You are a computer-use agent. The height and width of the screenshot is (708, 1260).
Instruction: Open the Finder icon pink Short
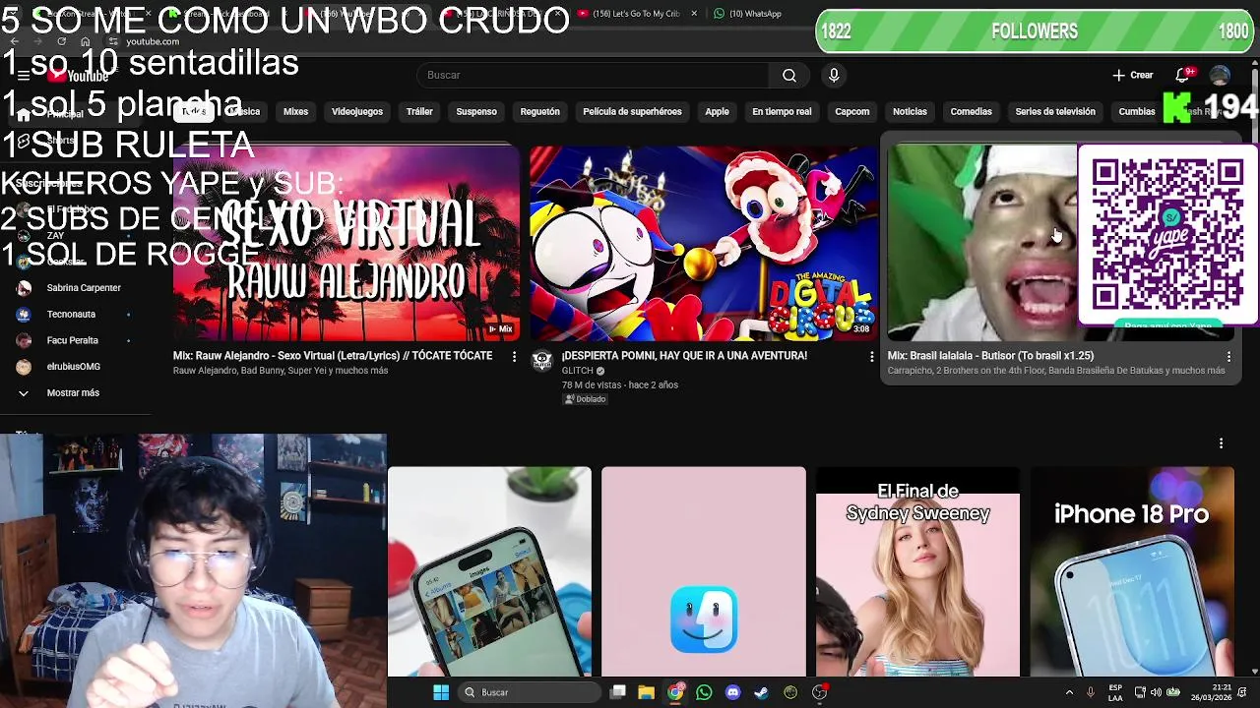point(704,572)
